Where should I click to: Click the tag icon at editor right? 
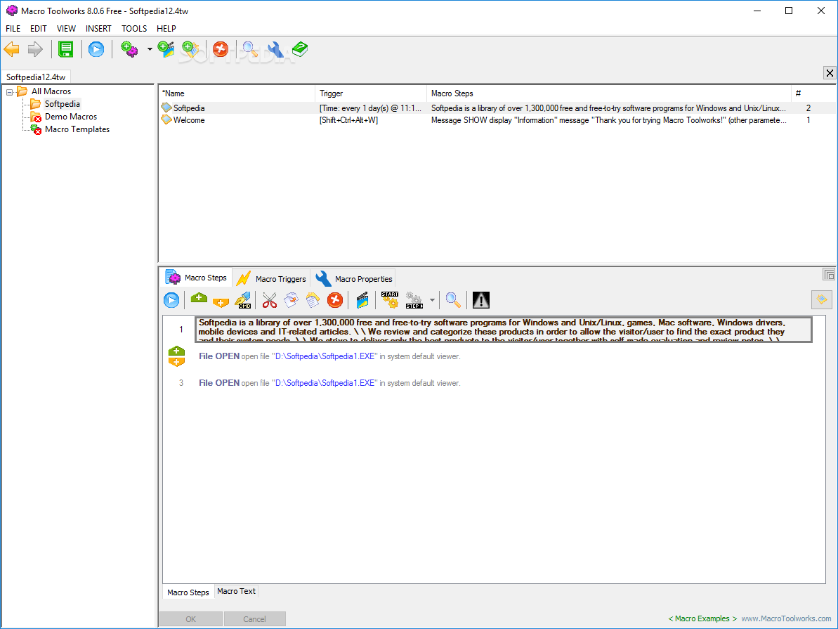(822, 299)
